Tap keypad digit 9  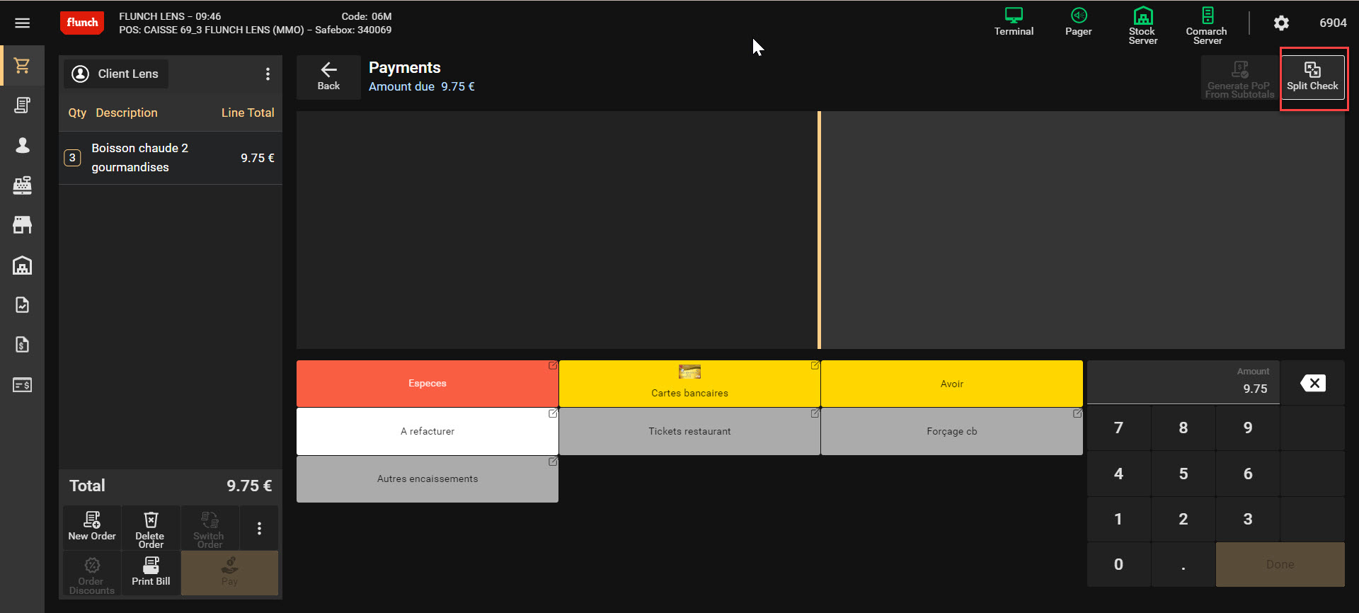pos(1248,428)
